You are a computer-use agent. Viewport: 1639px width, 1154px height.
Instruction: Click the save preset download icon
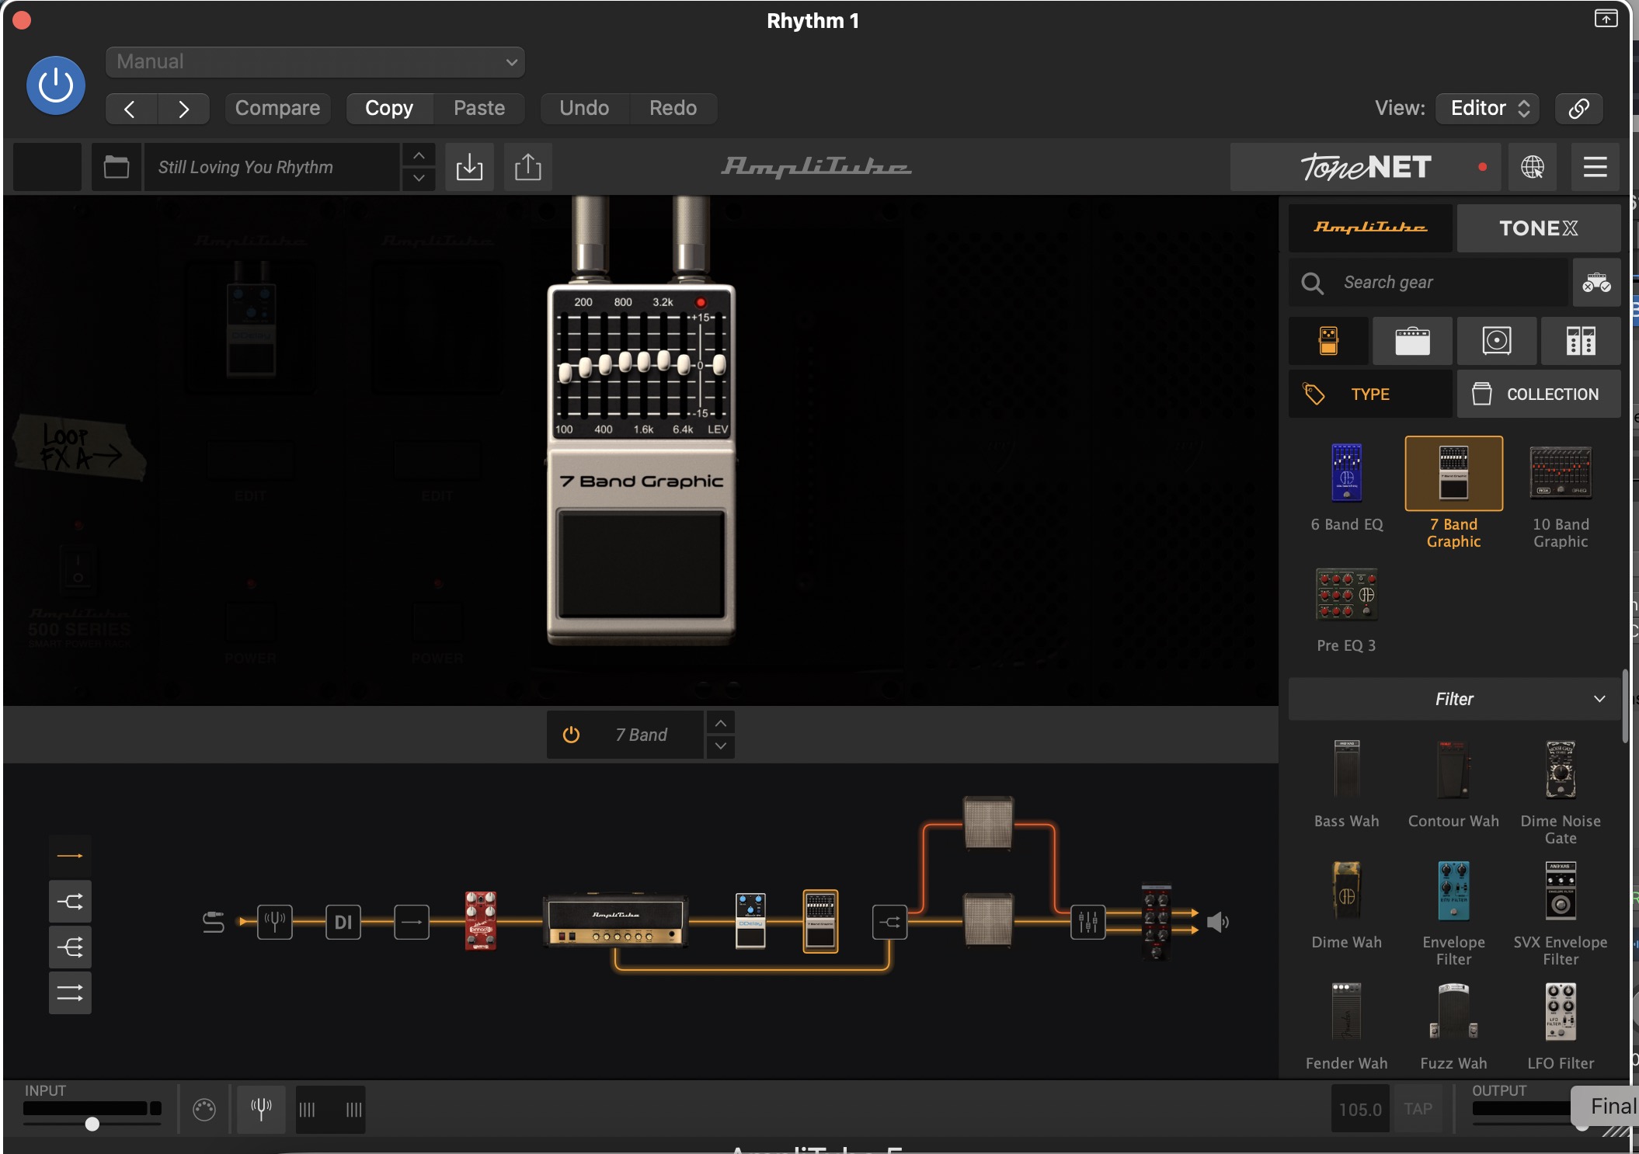(x=469, y=167)
